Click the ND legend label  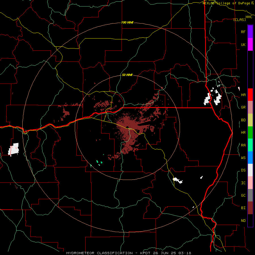pyautogui.click(x=243, y=221)
